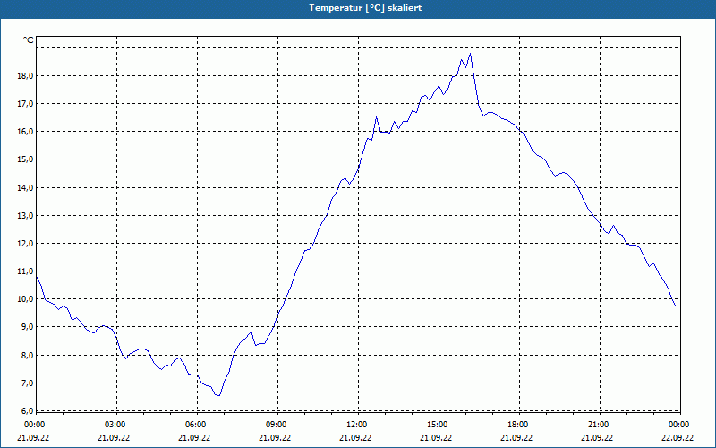Screen dimensions: 716x448
Task: Click the chart title 'Temperatur [°C] skaliert'
Action: pyautogui.click(x=365, y=8)
